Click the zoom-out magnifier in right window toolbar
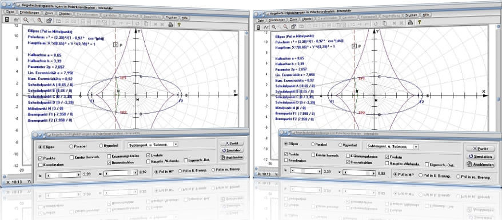This screenshot has width=502, height=220. (274, 26)
